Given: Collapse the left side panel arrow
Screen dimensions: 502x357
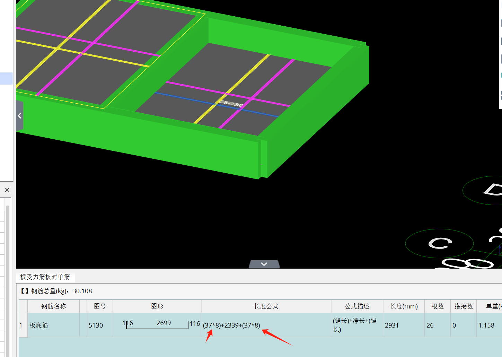Looking at the screenshot, I should pos(19,116).
